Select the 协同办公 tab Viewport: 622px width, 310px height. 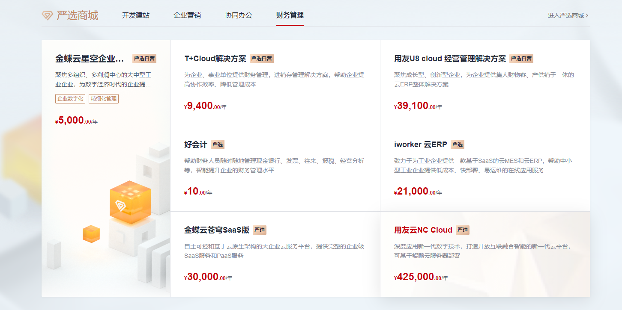click(x=239, y=15)
